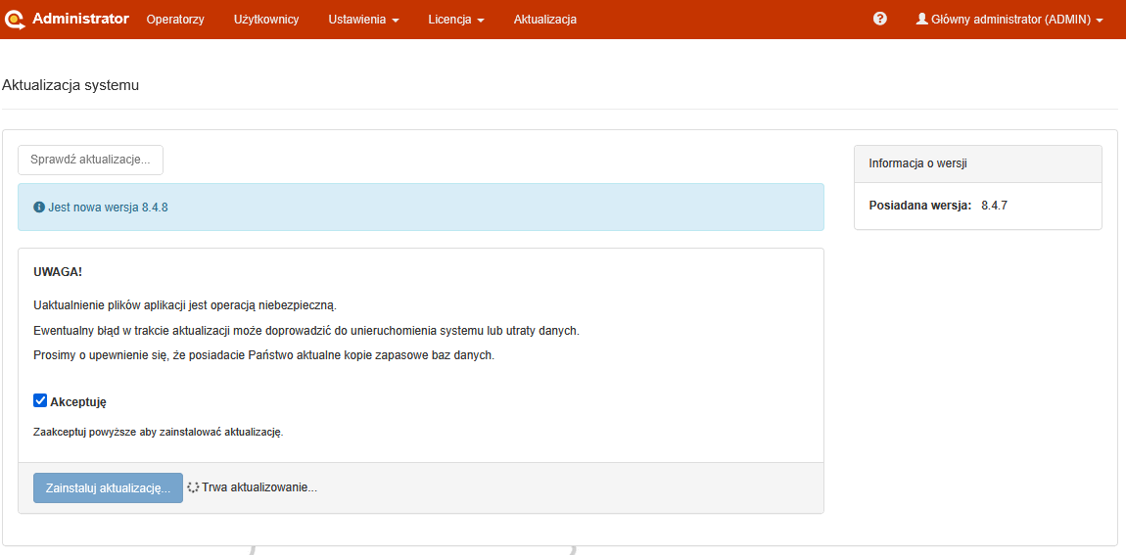The height and width of the screenshot is (555, 1126).
Task: Click the Jest nowa wersja 8.4.8 message
Action: [x=108, y=208]
